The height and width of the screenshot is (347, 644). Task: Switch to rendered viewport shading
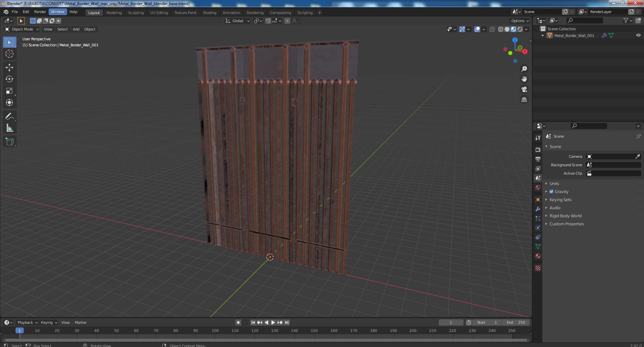520,29
